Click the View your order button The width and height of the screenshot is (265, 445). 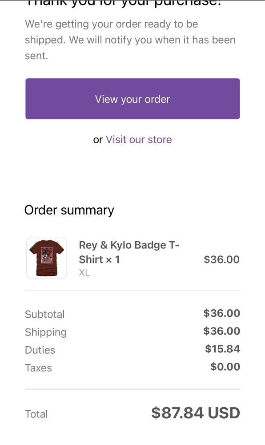click(x=132, y=99)
